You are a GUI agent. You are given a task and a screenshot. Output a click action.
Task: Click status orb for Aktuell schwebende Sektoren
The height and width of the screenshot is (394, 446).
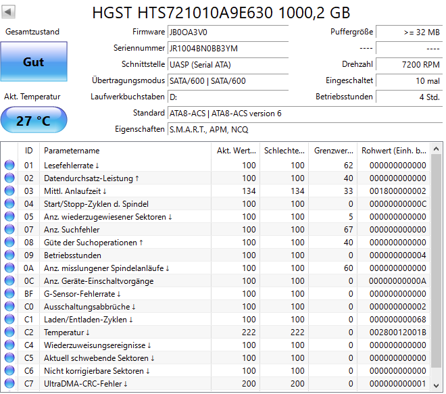9,358
